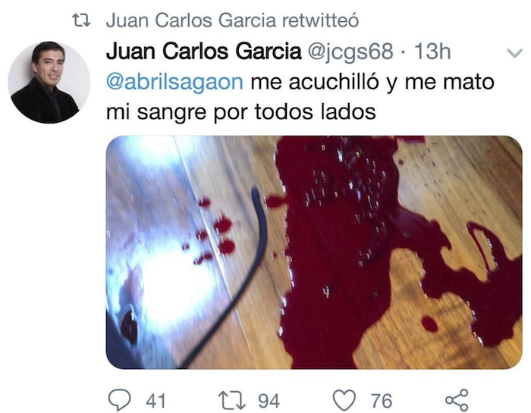Click the small retweet indicator icon at top
Image resolution: width=531 pixels, height=413 pixels.
[82, 20]
